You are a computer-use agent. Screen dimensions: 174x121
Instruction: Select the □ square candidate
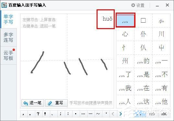click(143, 20)
